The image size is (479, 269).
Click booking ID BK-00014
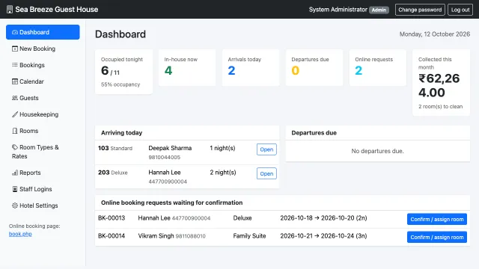(x=112, y=236)
